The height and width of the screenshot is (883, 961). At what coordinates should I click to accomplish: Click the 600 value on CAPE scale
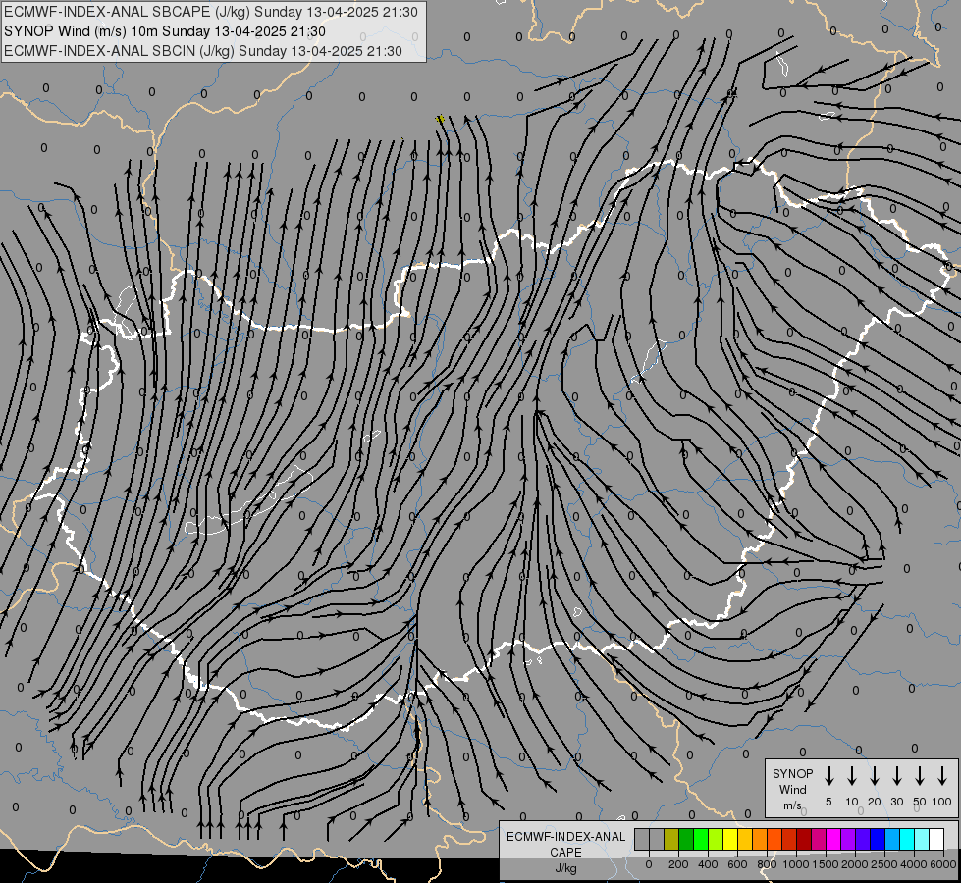(x=737, y=864)
